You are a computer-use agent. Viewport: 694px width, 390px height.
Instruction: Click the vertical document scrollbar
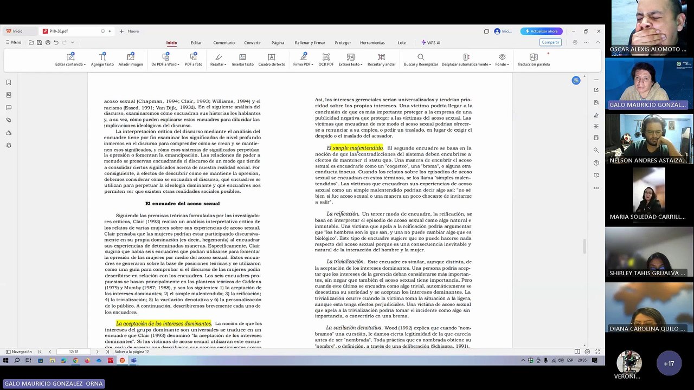click(x=584, y=246)
